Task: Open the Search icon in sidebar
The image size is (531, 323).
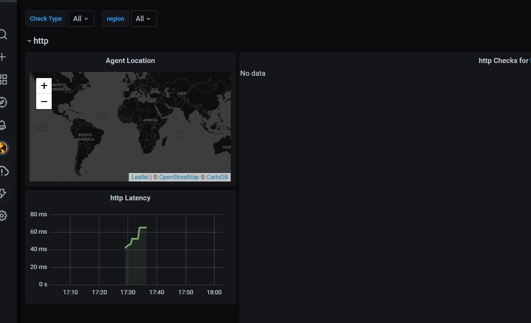Action: pyautogui.click(x=4, y=34)
